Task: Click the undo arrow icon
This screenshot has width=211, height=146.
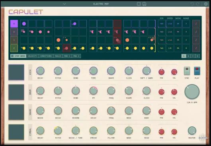Action: tap(192, 4)
